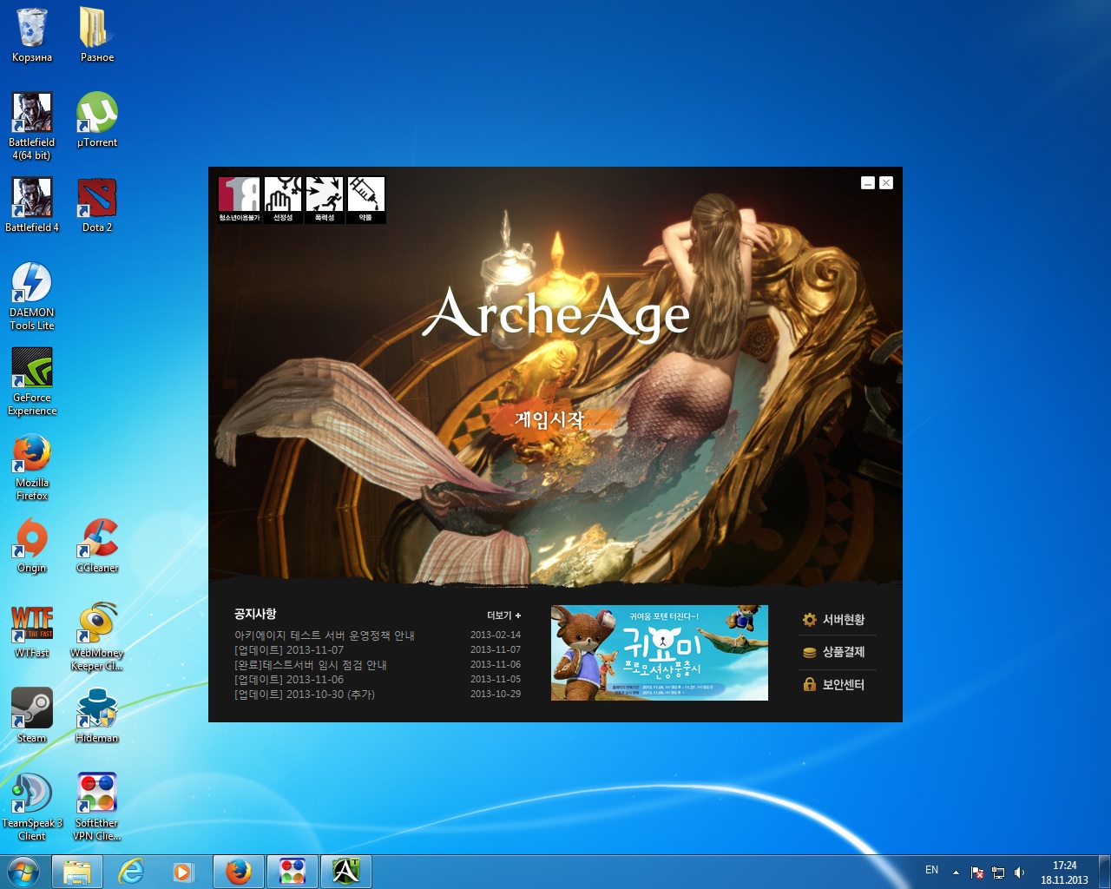Open Windows Media Player from taskbar

pos(183,872)
